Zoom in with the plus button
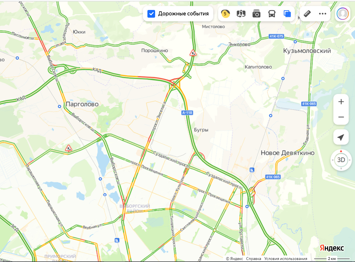The height and width of the screenshot is (262, 355). click(x=341, y=102)
